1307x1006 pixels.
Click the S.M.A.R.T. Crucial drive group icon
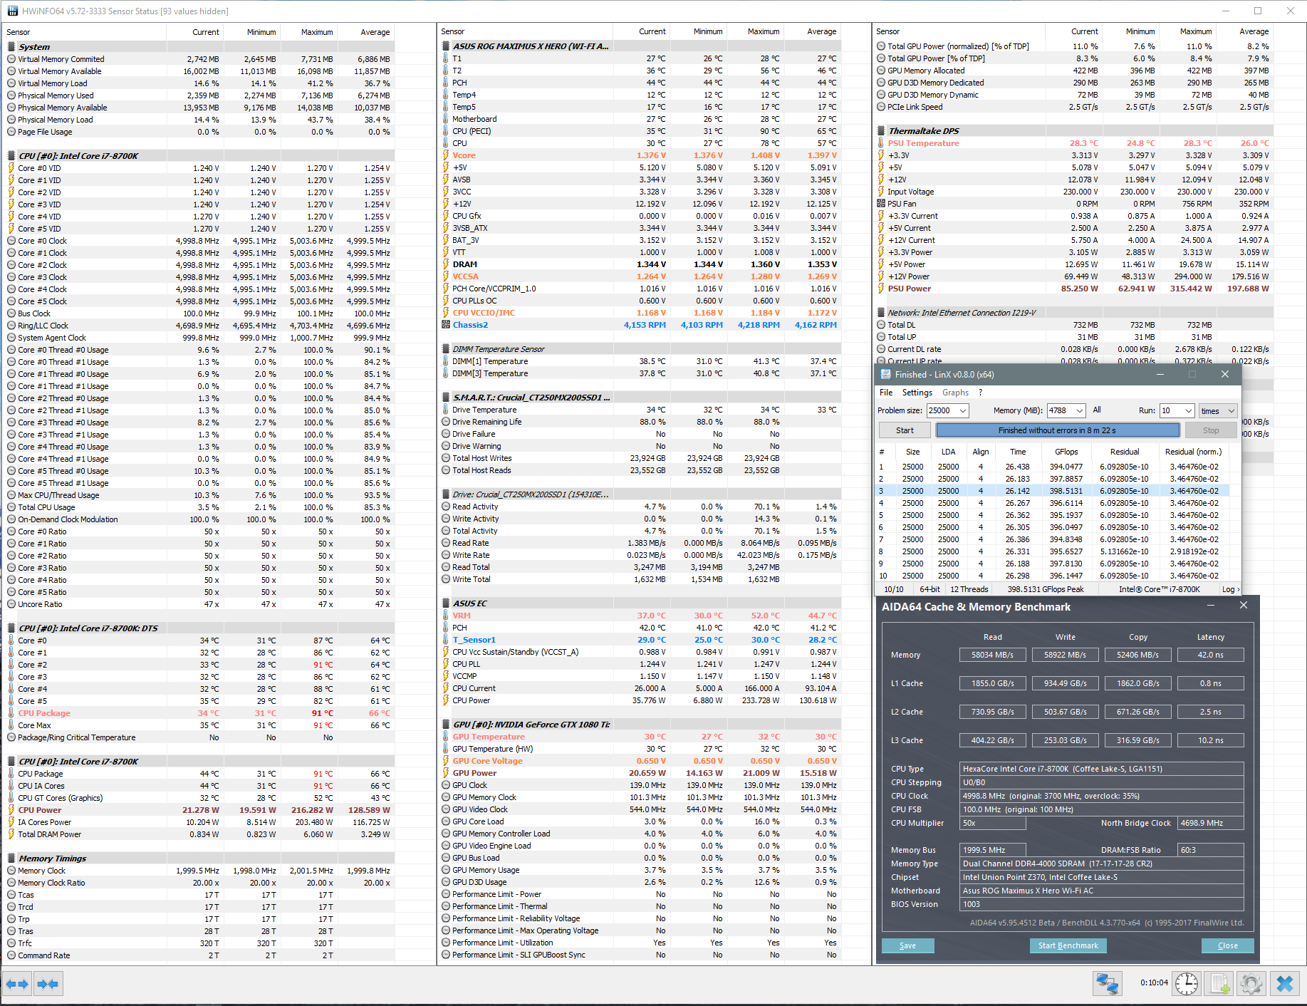(446, 398)
